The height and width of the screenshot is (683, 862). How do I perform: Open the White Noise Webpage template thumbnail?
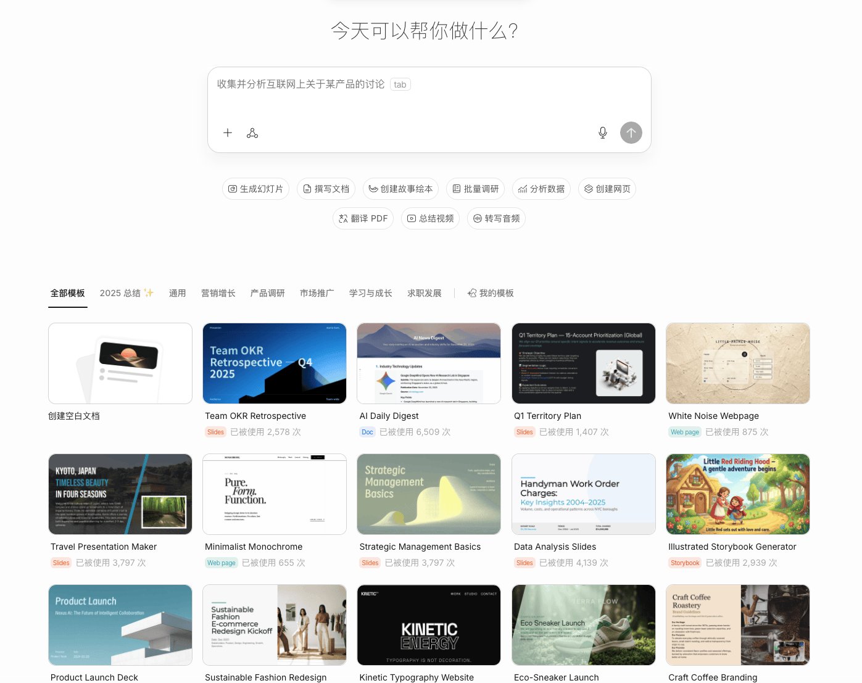738,363
